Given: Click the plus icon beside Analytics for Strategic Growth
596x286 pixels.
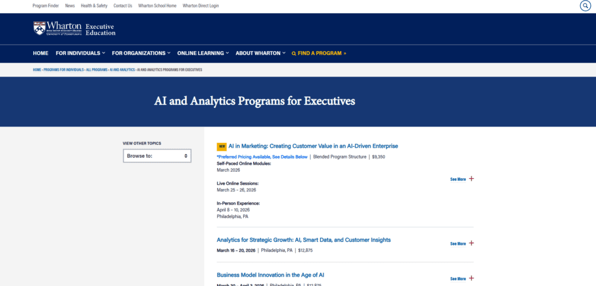Looking at the screenshot, I should click(x=471, y=243).
